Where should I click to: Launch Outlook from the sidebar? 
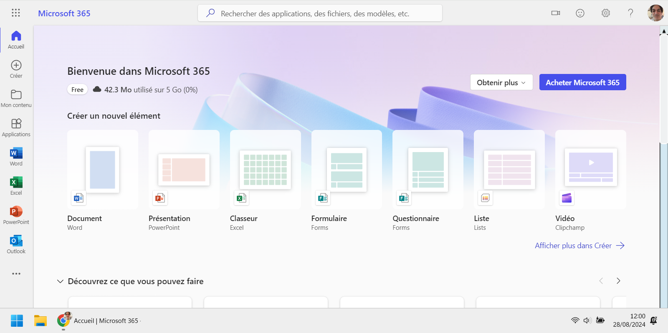tap(16, 245)
